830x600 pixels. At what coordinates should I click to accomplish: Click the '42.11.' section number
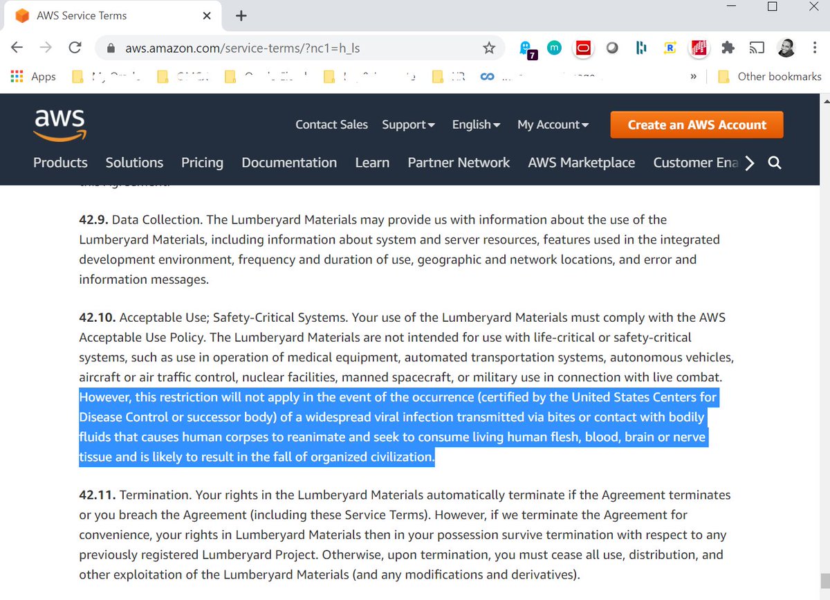pyautogui.click(x=97, y=496)
